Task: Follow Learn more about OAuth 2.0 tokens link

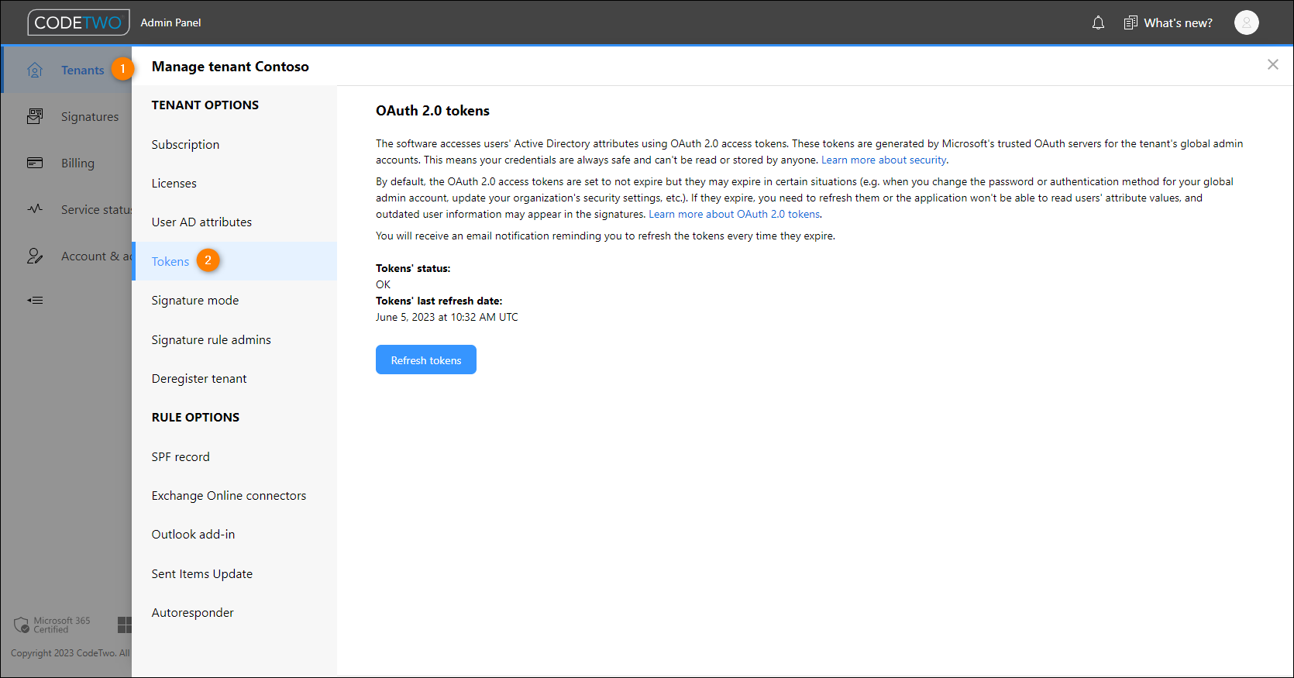Action: tap(734, 215)
